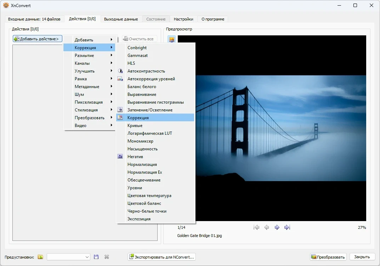Screen dimensions: 380x266
Task: Click the Закрыть button
Action: click(362, 257)
